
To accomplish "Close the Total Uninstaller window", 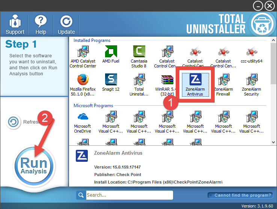I will (269, 6).
